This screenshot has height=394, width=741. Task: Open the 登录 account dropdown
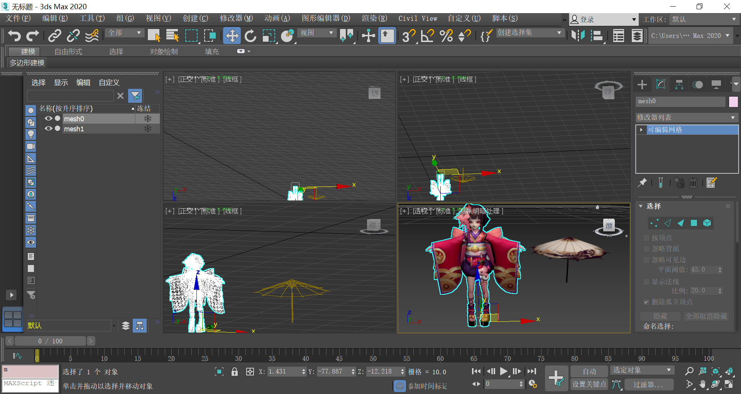coord(603,19)
